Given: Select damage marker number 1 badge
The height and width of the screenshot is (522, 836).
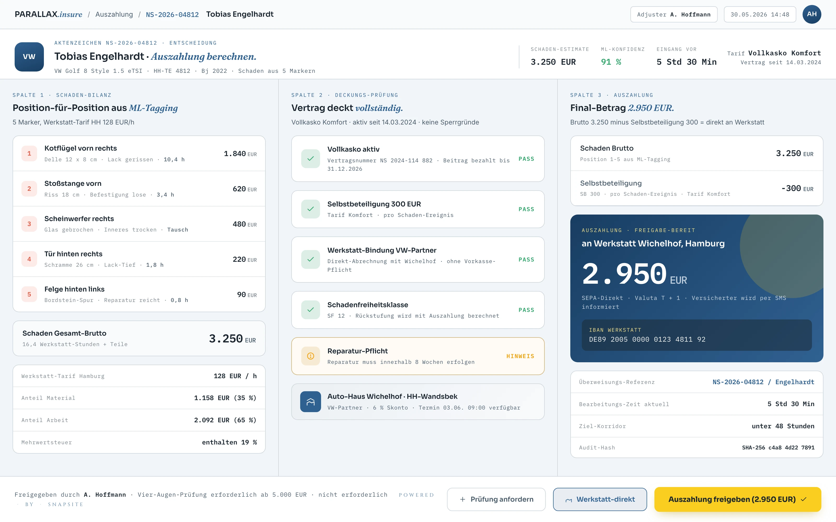Looking at the screenshot, I should [29, 153].
